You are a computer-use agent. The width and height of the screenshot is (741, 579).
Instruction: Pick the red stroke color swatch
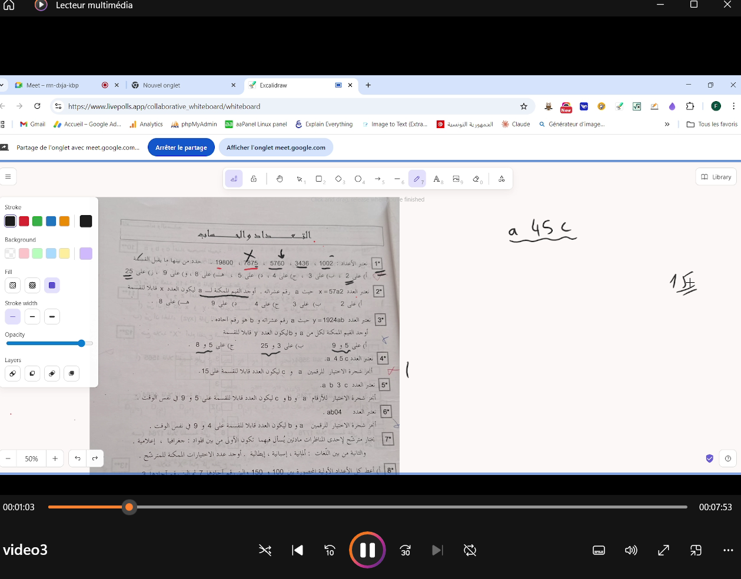pos(24,221)
